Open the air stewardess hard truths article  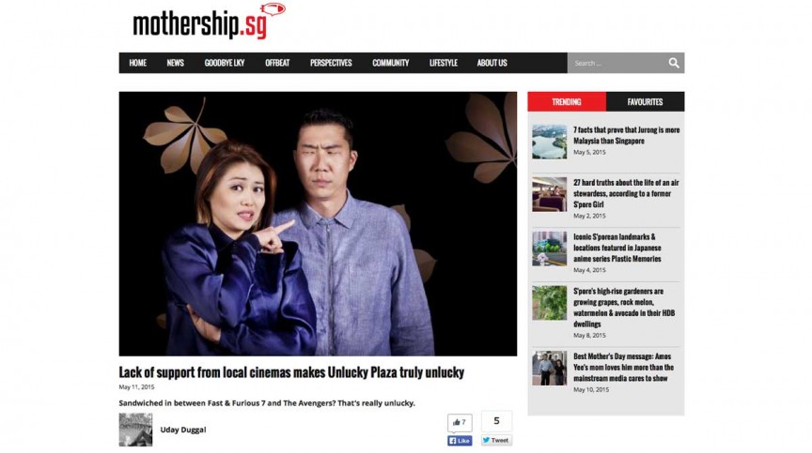tap(626, 193)
